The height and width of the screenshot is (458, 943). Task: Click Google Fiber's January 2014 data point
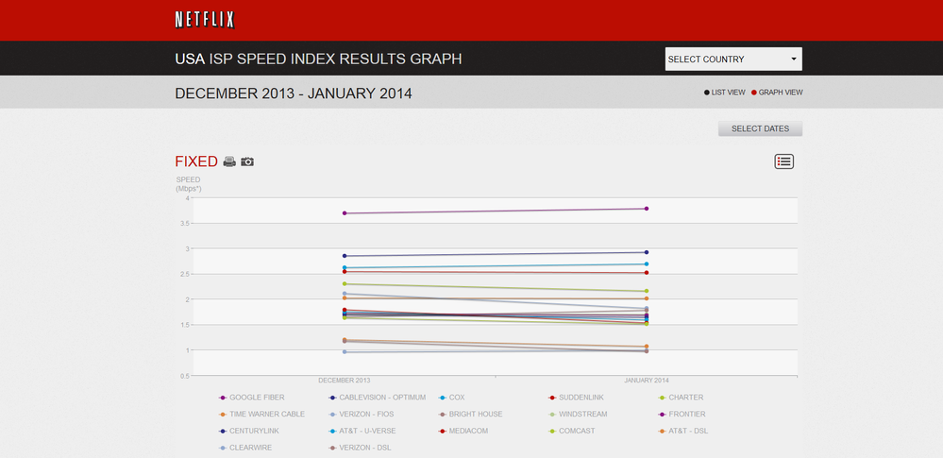(x=646, y=209)
